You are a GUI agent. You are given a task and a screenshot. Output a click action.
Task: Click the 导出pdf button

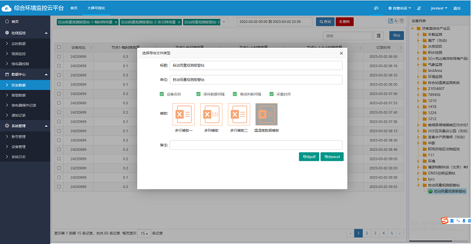pyautogui.click(x=309, y=157)
